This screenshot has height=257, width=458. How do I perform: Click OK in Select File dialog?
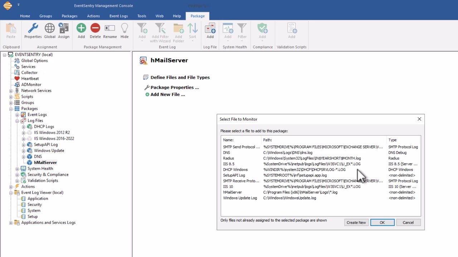click(x=382, y=222)
